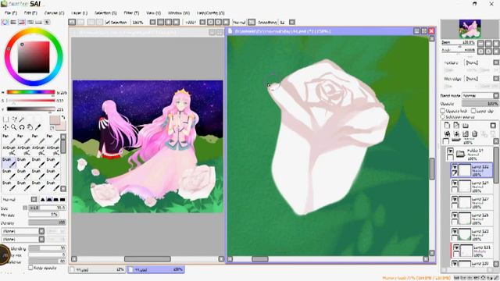The height and width of the screenshot is (281, 500).
Task: Open the Filter menu
Action: pos(131,13)
